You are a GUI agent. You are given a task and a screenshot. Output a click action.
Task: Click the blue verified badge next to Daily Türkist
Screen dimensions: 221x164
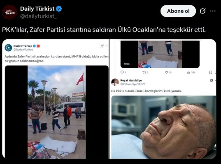point(59,9)
